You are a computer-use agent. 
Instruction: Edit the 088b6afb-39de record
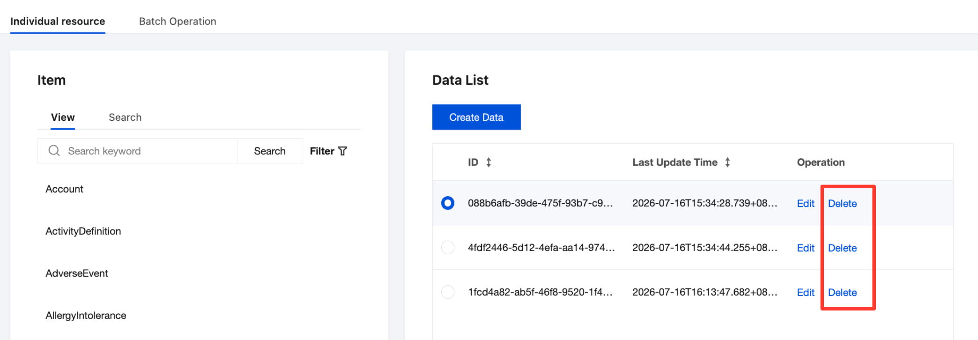tap(806, 203)
